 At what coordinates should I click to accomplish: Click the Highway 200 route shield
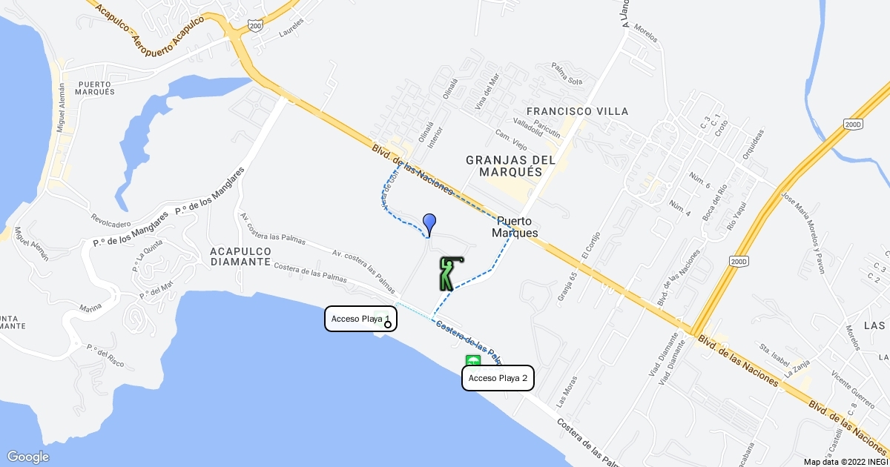tap(256, 26)
